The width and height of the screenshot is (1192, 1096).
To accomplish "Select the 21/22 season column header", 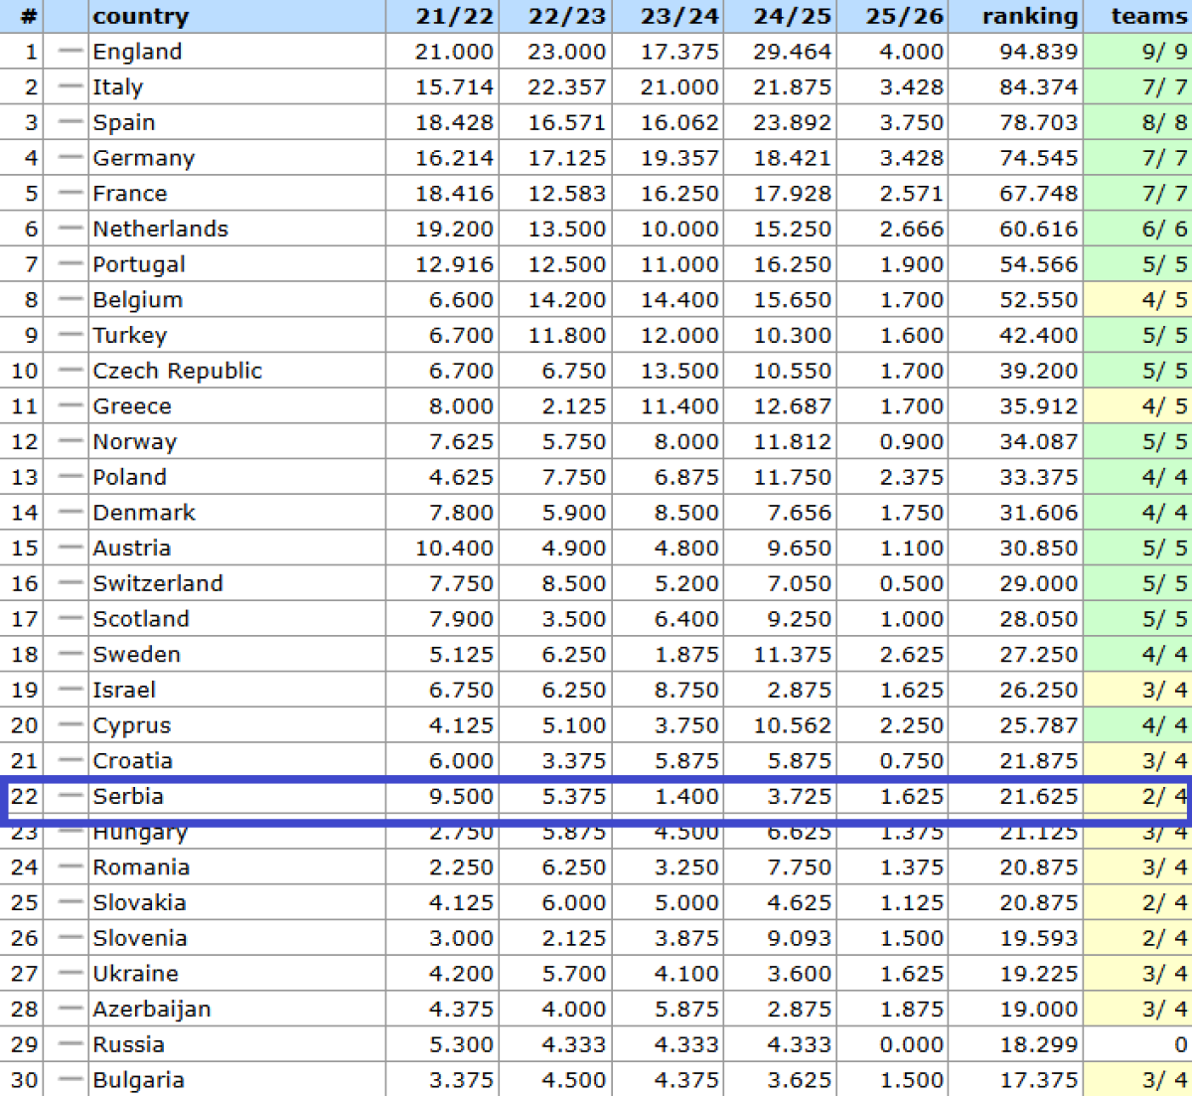I will pos(441,16).
